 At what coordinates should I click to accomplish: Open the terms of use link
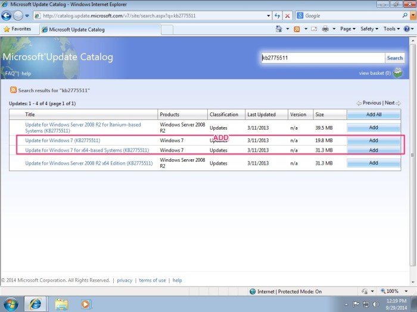coord(153,280)
